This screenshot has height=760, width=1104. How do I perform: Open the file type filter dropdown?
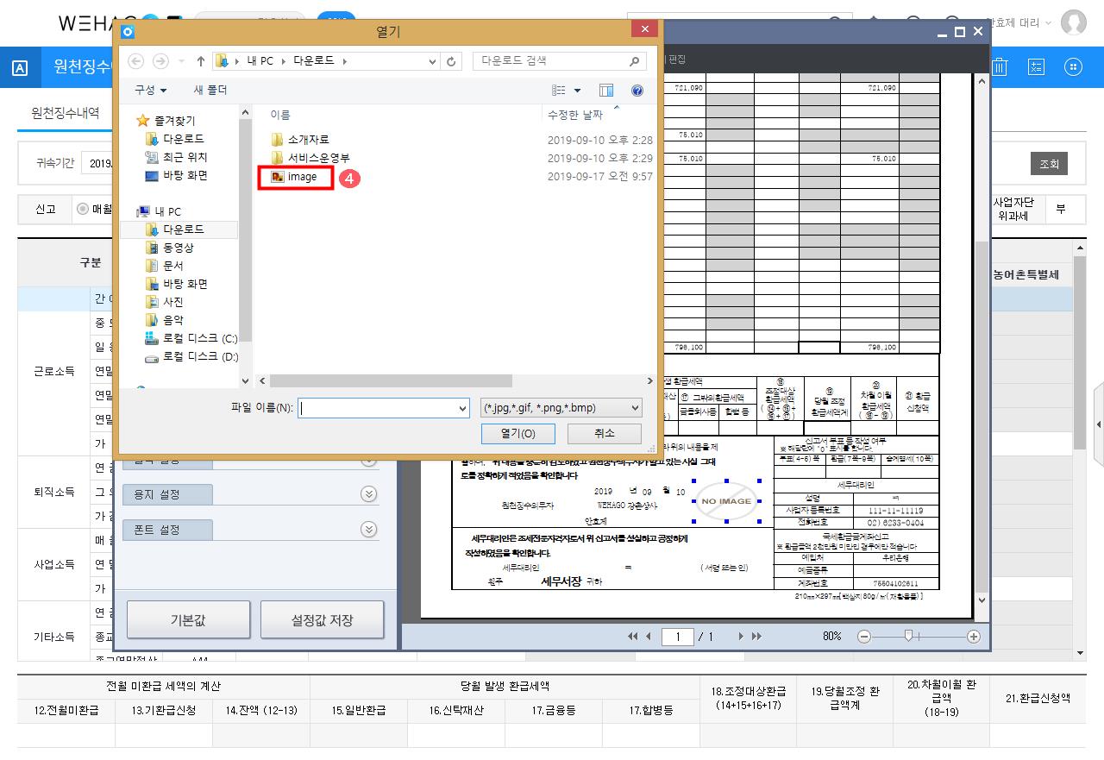click(x=561, y=408)
